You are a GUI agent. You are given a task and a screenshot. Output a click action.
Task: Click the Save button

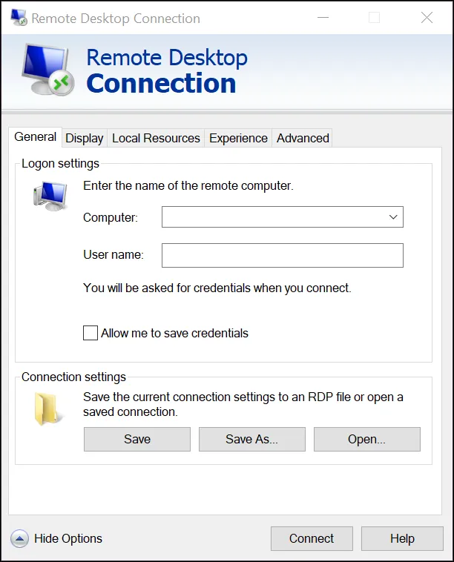point(137,439)
